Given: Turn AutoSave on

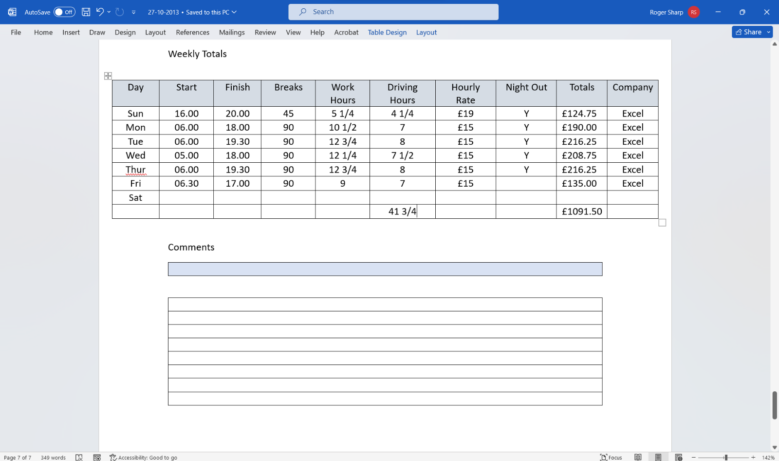Looking at the screenshot, I should pyautogui.click(x=63, y=12).
